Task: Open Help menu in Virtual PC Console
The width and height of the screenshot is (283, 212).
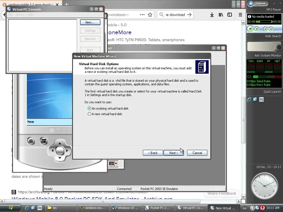Action: pyautogui.click(x=30, y=15)
